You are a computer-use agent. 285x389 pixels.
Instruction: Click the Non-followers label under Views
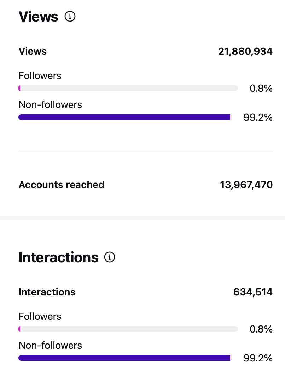(50, 104)
